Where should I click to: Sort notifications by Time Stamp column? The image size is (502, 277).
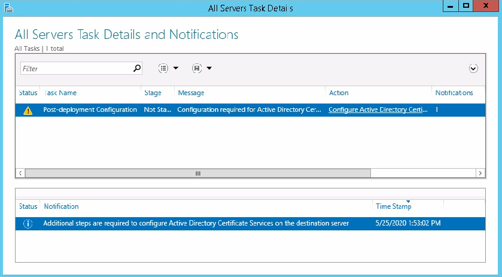pos(394,206)
